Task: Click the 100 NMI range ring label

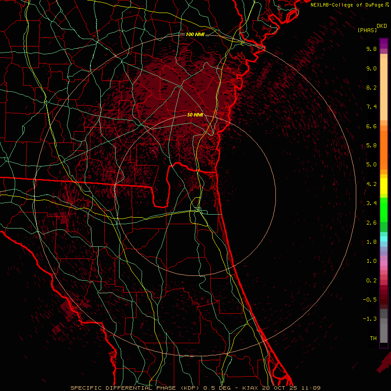Action: point(195,34)
